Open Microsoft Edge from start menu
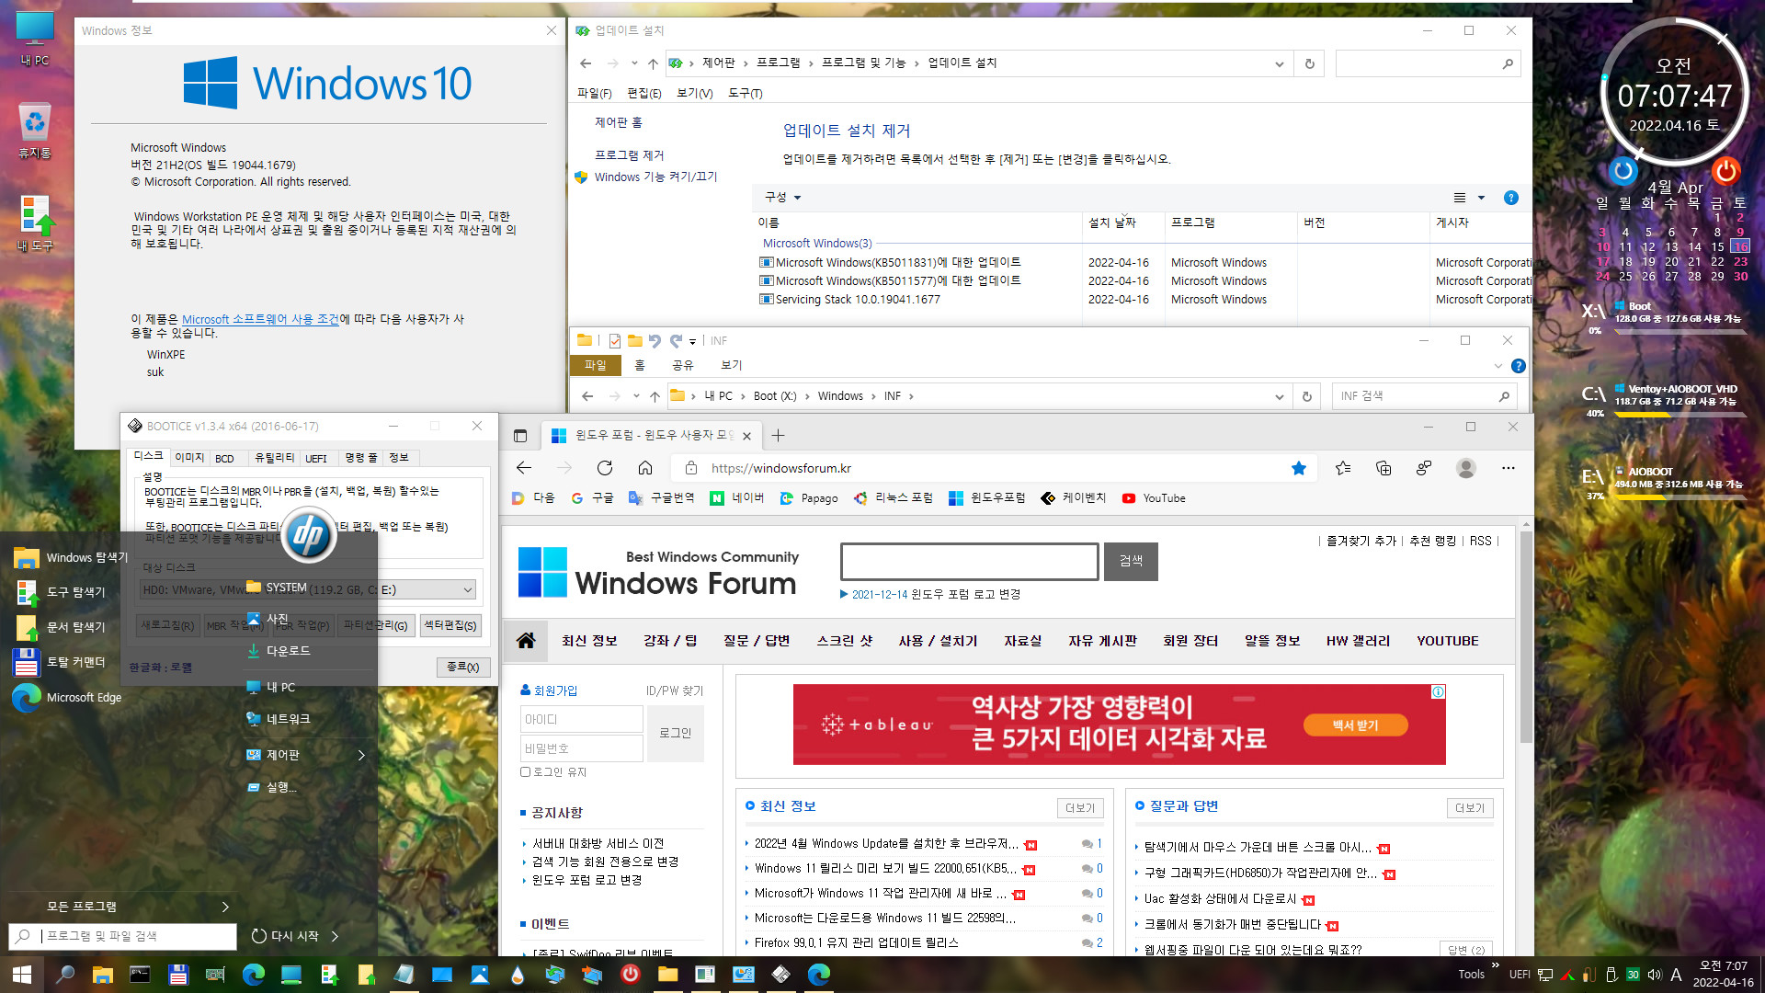The image size is (1765, 993). point(67,698)
